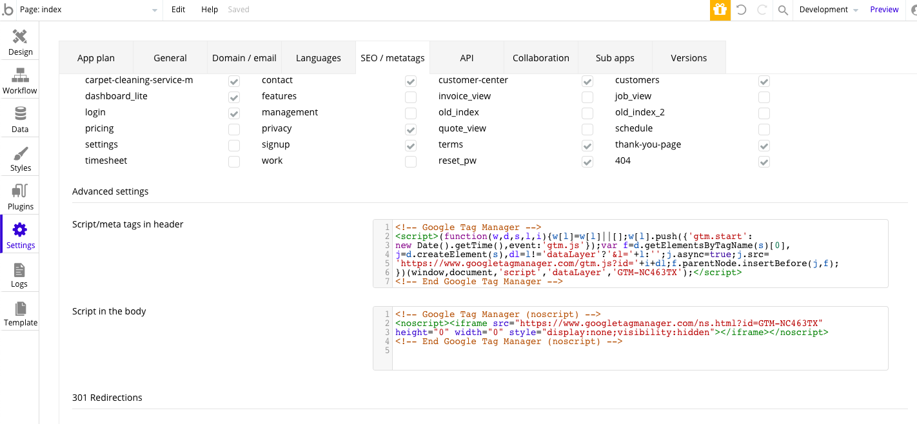
Task: Open the Help menu
Action: point(210,10)
